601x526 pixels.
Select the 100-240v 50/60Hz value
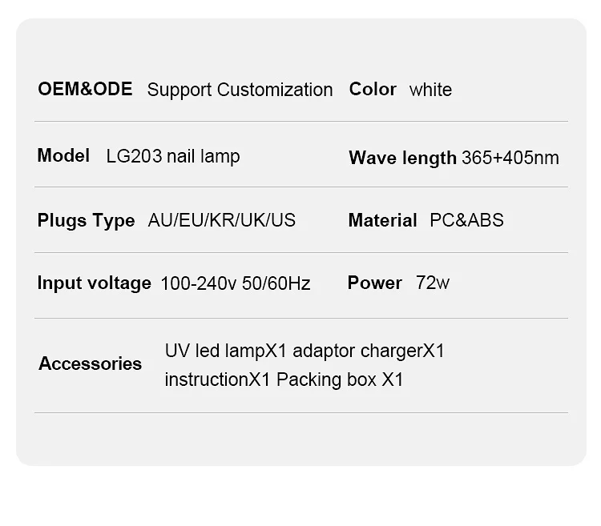tap(236, 283)
